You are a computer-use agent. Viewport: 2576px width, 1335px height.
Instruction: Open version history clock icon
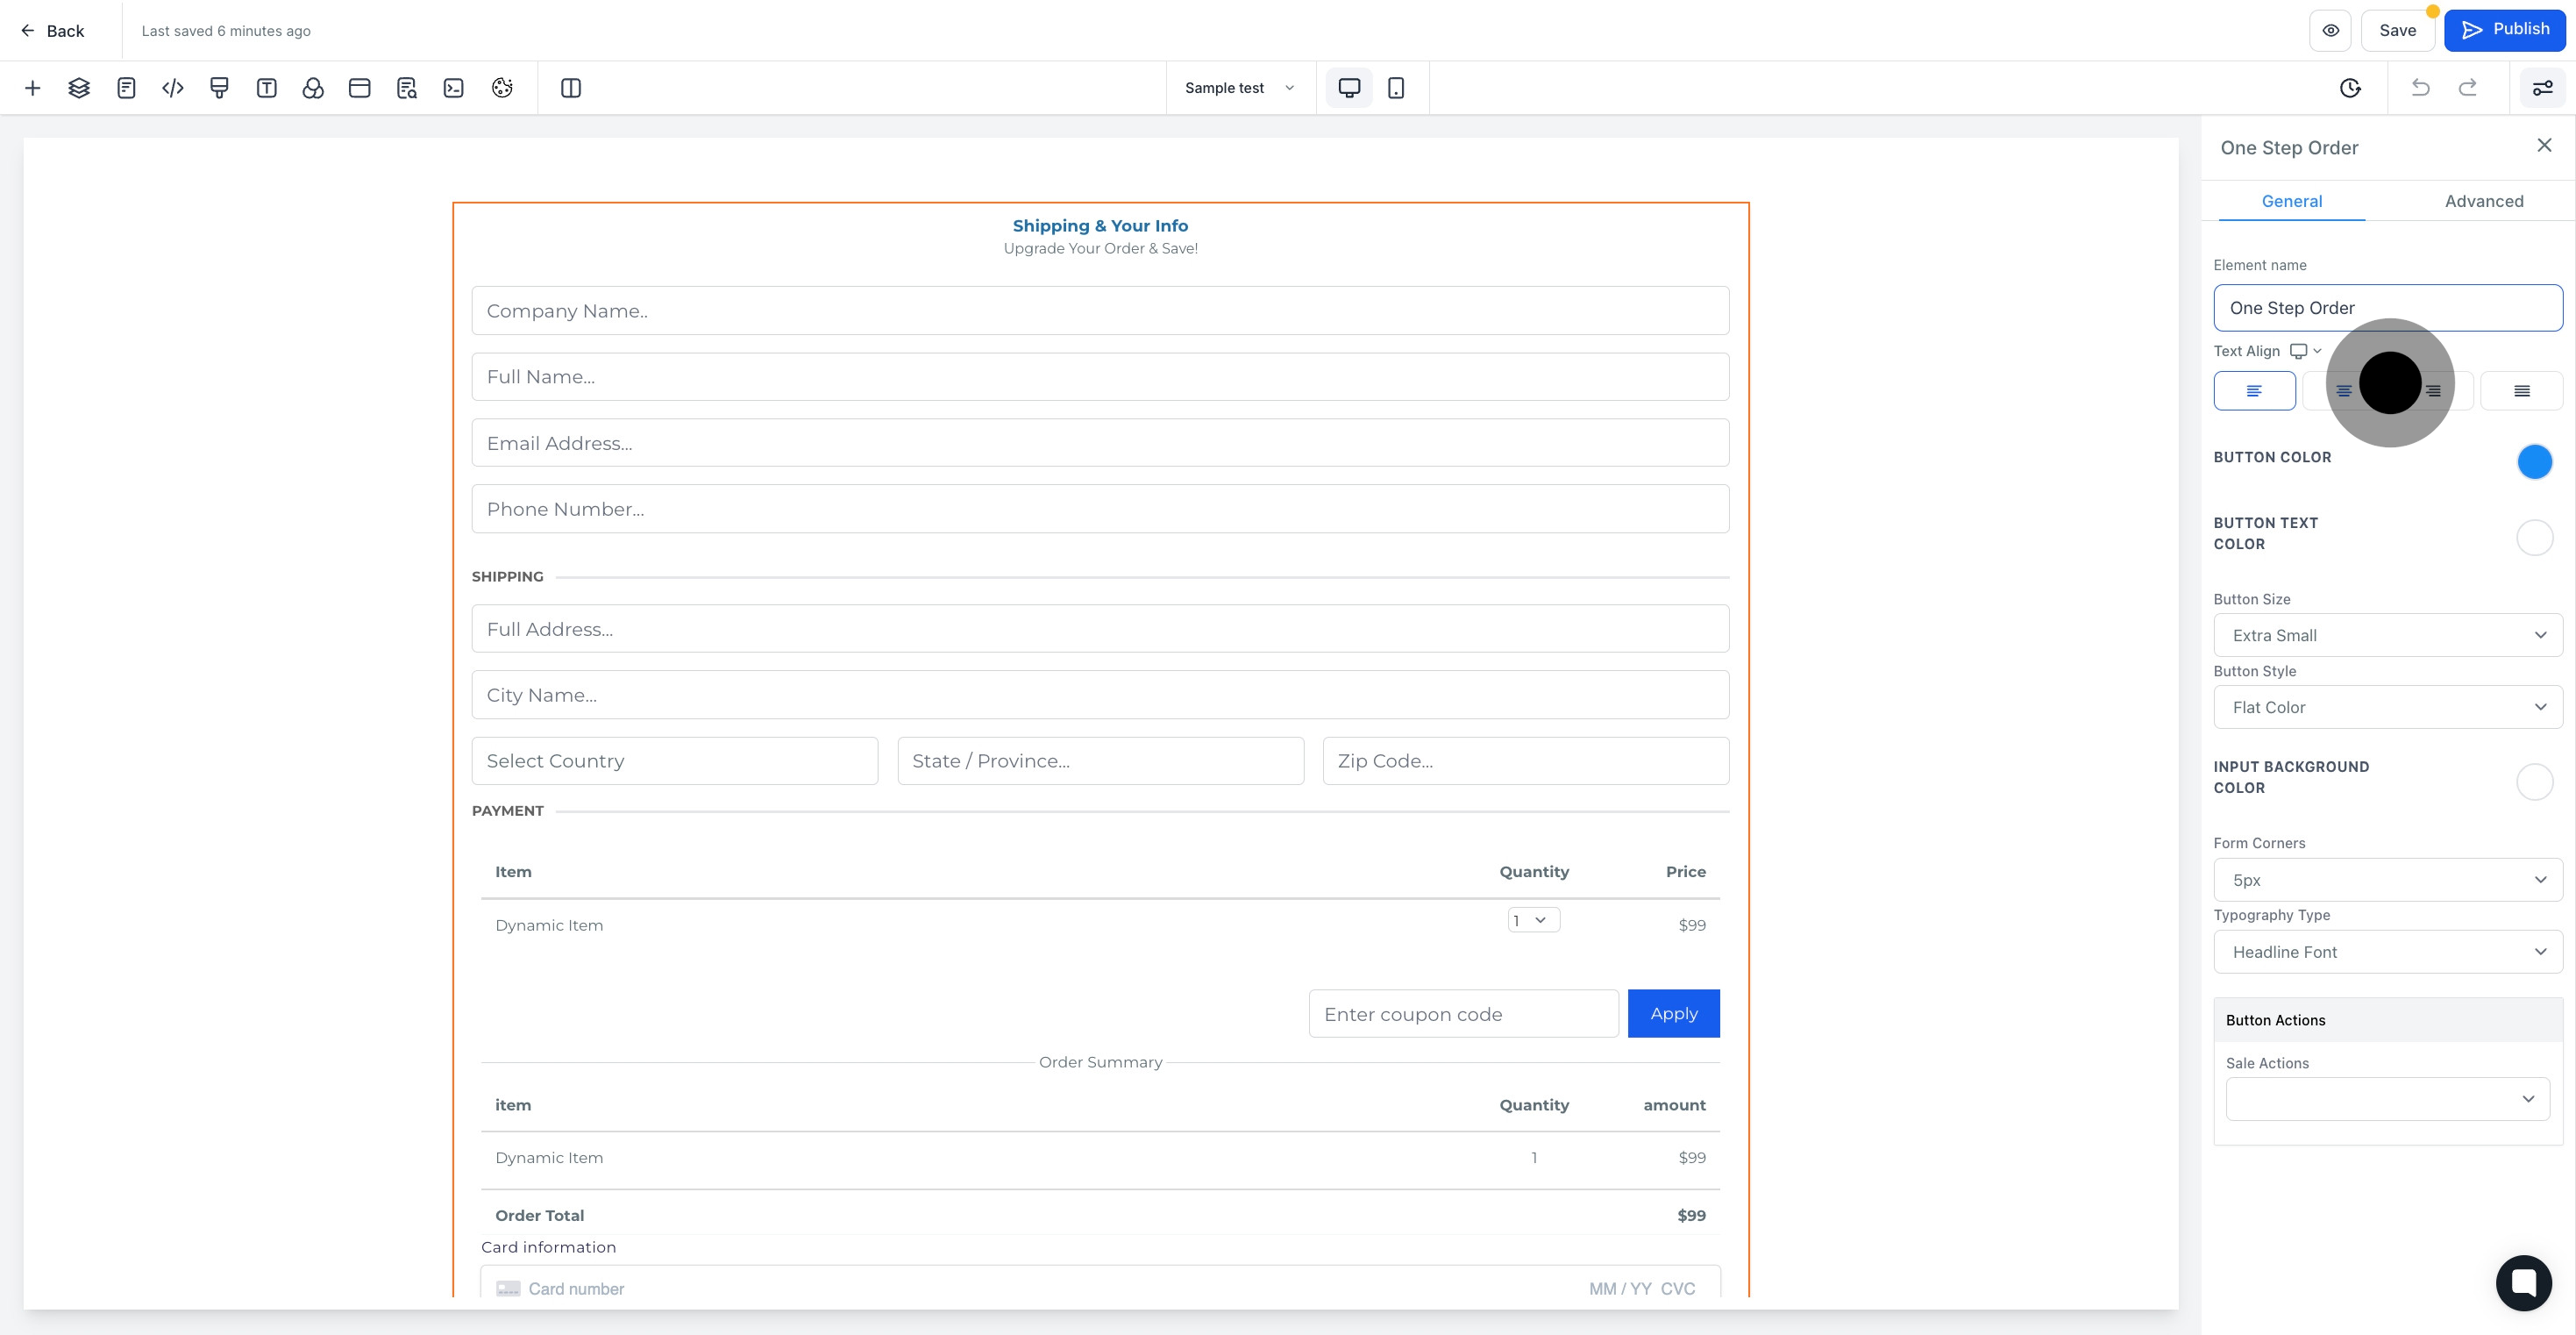point(2350,88)
